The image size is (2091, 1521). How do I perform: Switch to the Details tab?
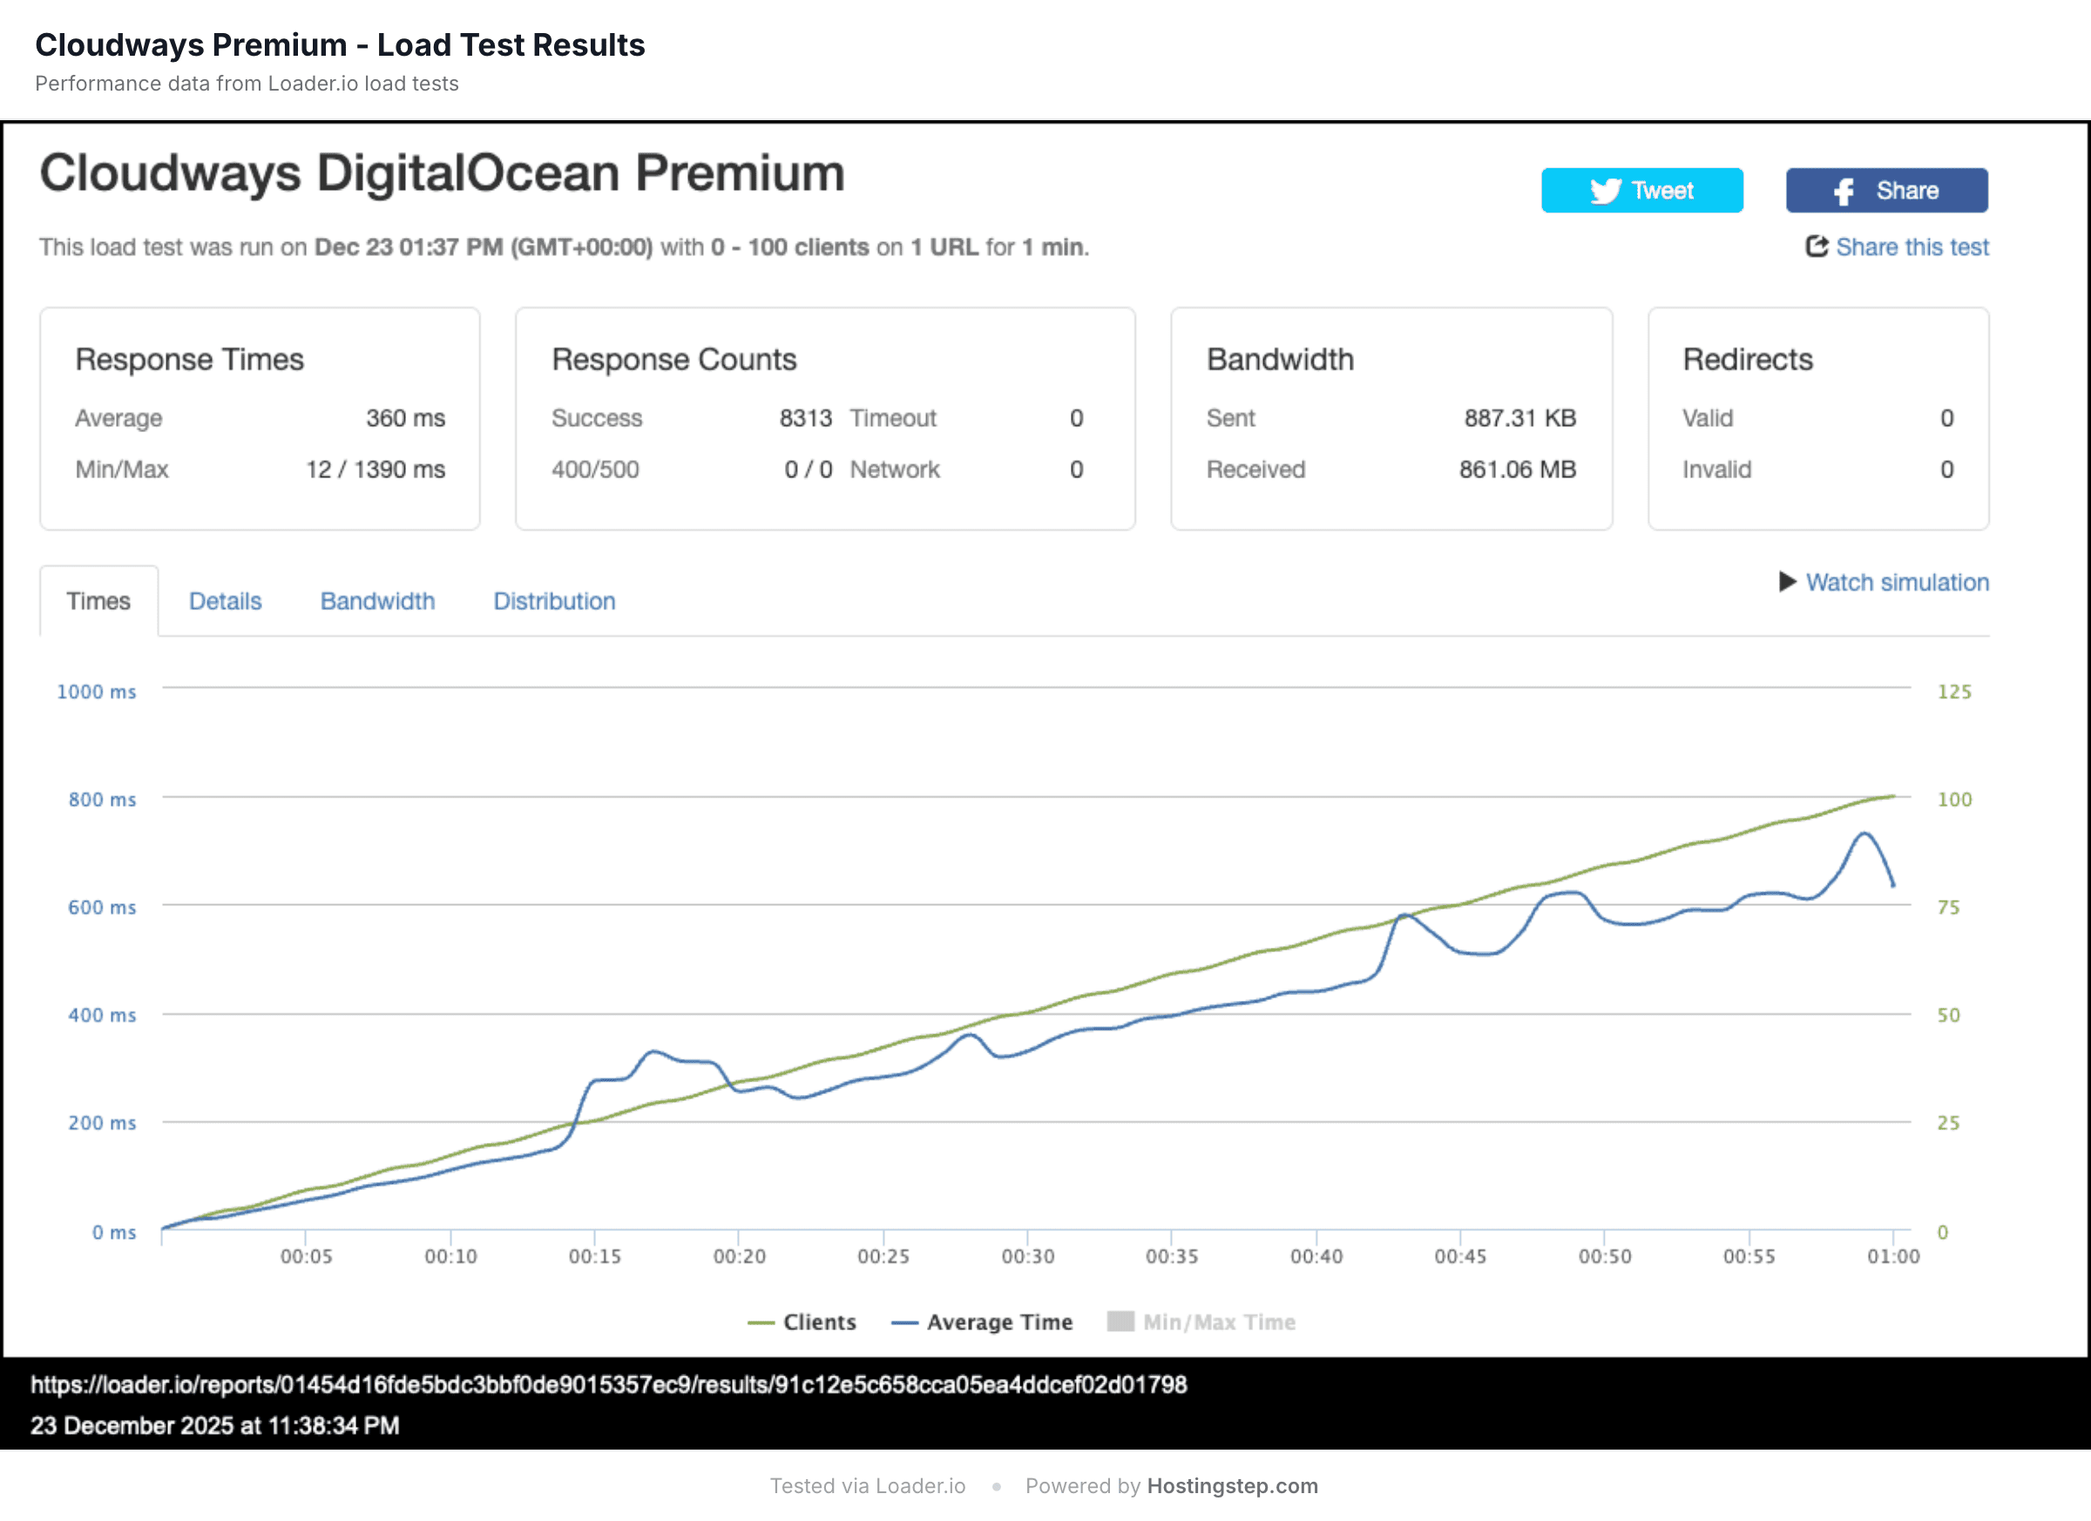pyautogui.click(x=225, y=601)
